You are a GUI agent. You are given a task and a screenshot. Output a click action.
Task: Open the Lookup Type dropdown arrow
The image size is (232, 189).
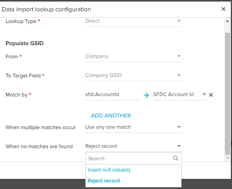[179, 21]
